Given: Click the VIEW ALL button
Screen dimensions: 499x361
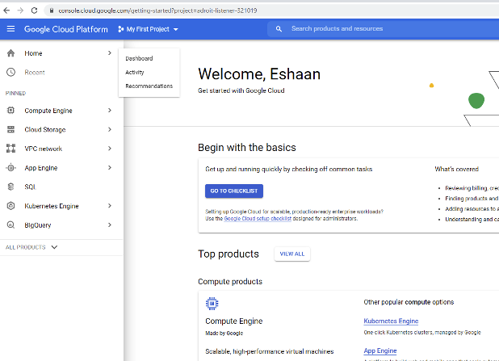Looking at the screenshot, I should tap(292, 254).
